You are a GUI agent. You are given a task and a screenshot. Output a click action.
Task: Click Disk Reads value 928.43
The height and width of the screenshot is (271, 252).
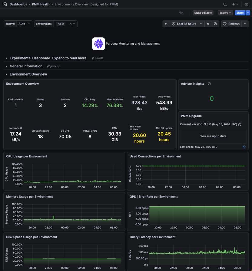point(139,103)
